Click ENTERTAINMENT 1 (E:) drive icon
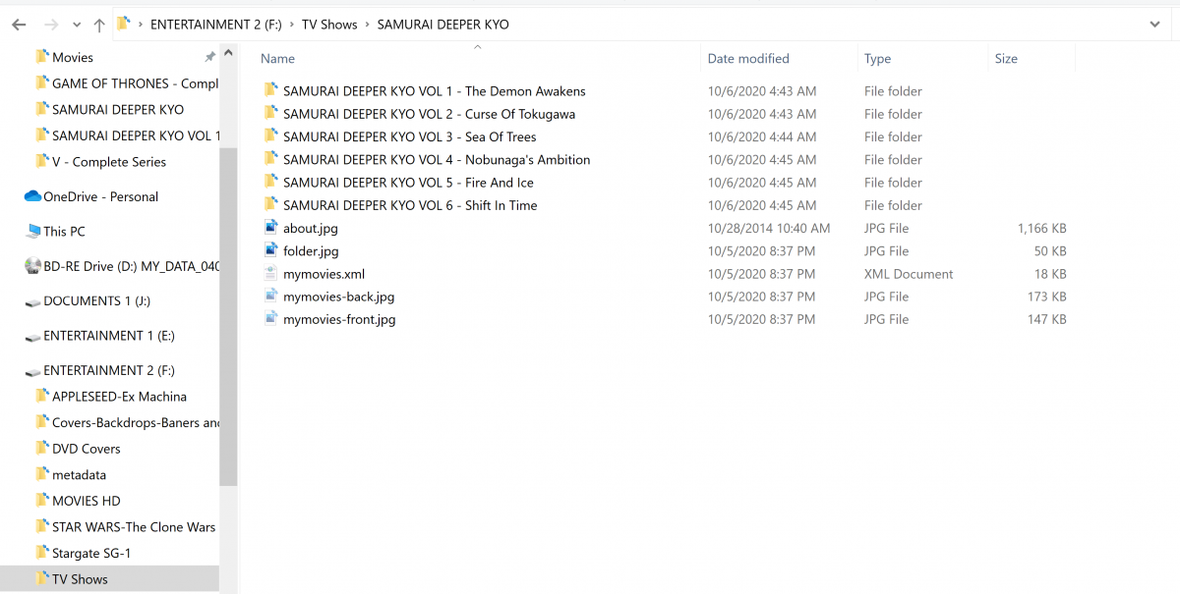This screenshot has height=594, width=1180. 32,336
